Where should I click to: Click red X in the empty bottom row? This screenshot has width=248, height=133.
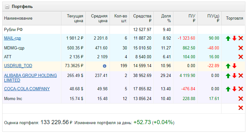240,108
